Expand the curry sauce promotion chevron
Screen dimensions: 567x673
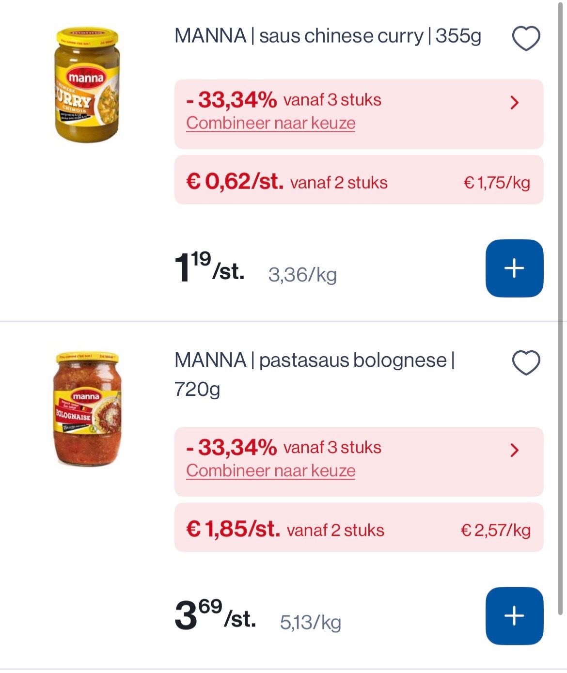point(515,103)
